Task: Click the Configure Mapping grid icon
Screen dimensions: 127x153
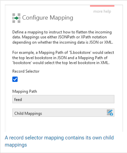Action: [16, 18]
